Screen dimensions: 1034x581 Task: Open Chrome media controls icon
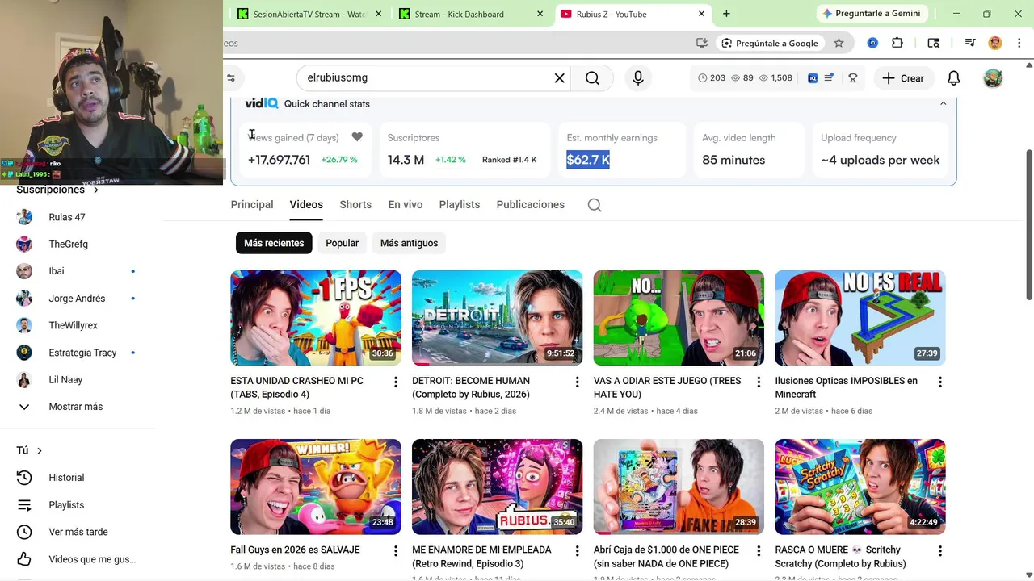pos(970,43)
